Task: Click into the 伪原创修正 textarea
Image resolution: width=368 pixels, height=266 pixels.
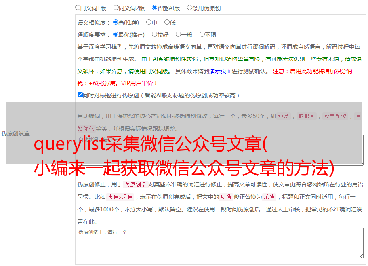Action: pos(221,243)
